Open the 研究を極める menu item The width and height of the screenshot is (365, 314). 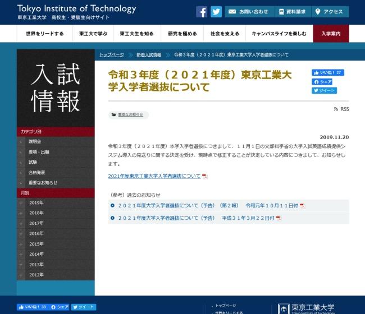(x=182, y=34)
